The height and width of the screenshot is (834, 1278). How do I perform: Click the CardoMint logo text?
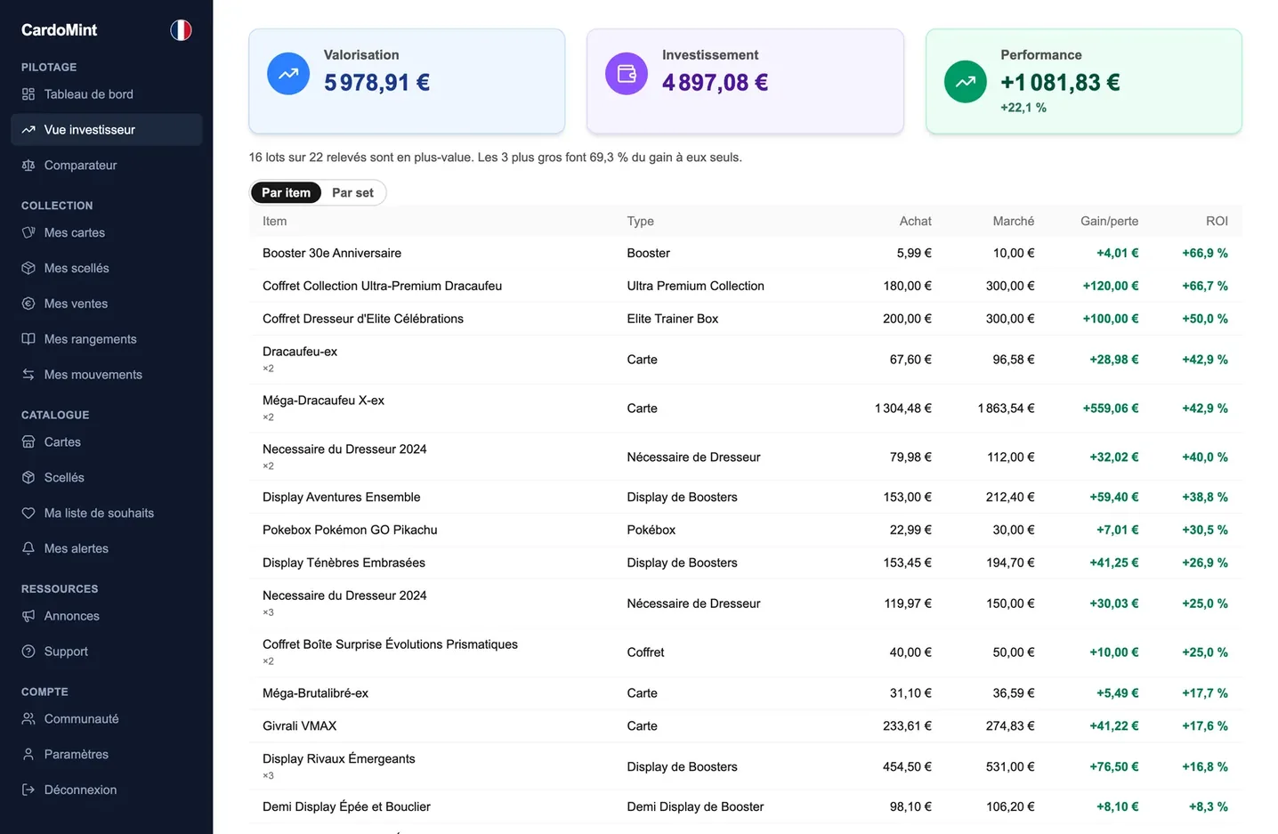pyautogui.click(x=60, y=30)
